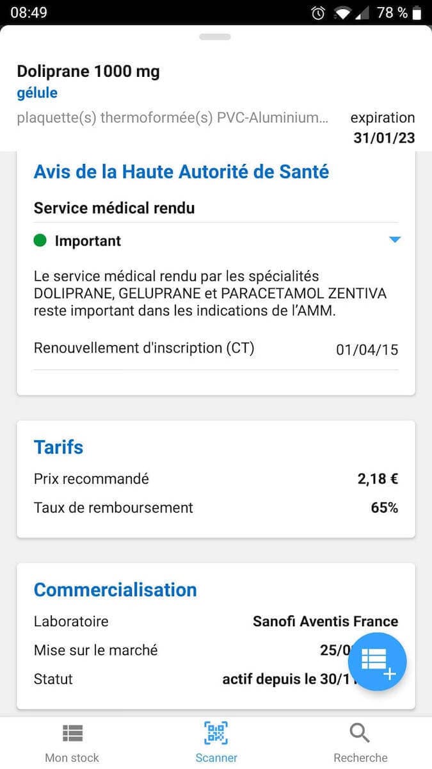
Task: Tap the battery icon in status bar
Action: [x=417, y=13]
